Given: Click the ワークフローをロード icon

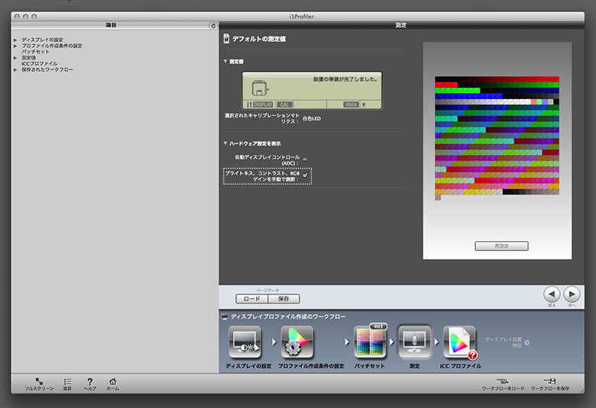Looking at the screenshot, I should click(x=503, y=381).
